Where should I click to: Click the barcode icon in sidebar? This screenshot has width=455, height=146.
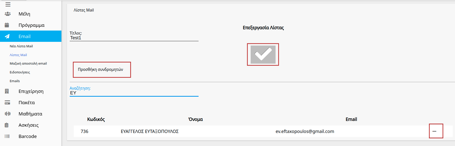[x=7, y=136]
